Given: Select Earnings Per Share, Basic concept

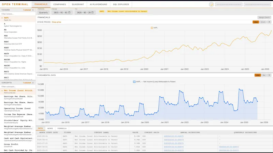Looking at the screenshot, I should 18,104.
